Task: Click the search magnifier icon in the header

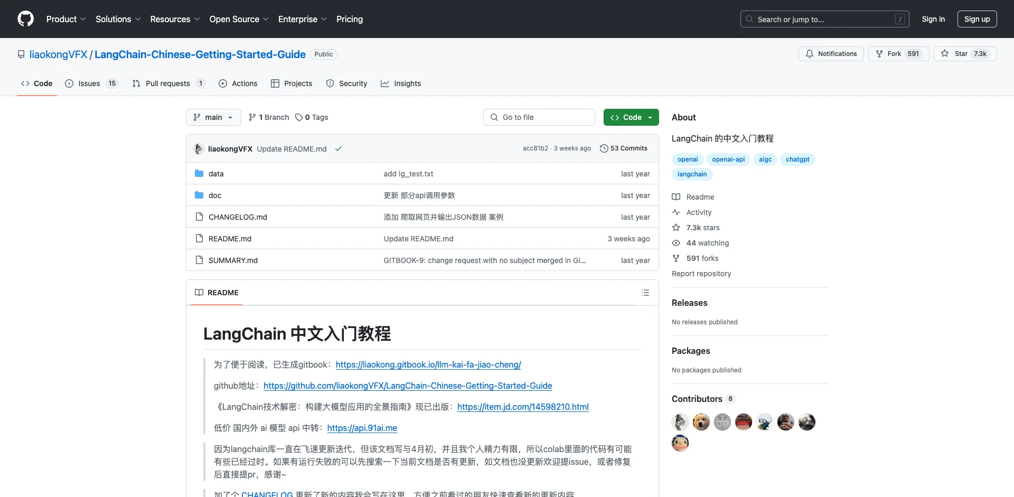Action: [x=749, y=19]
